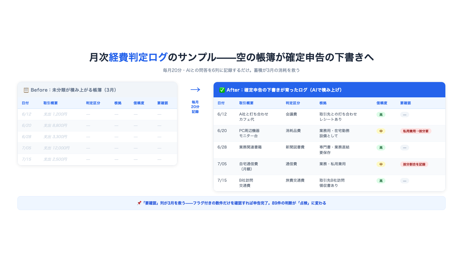Select the B社訪問 交通費 cell
Viewport: 463px width, 260px height.
(246, 183)
